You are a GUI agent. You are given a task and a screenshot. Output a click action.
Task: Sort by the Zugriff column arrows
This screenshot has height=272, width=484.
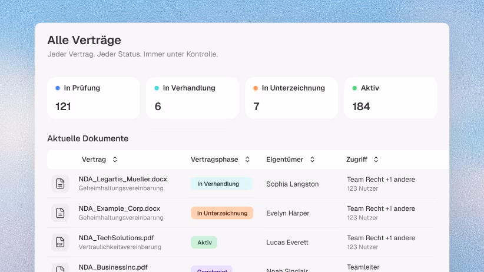coord(376,160)
